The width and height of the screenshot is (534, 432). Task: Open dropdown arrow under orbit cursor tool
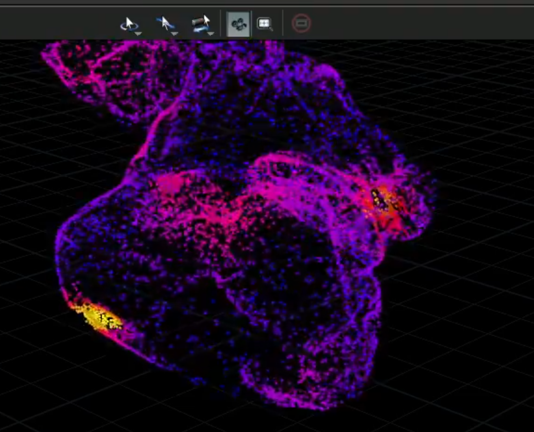click(138, 33)
